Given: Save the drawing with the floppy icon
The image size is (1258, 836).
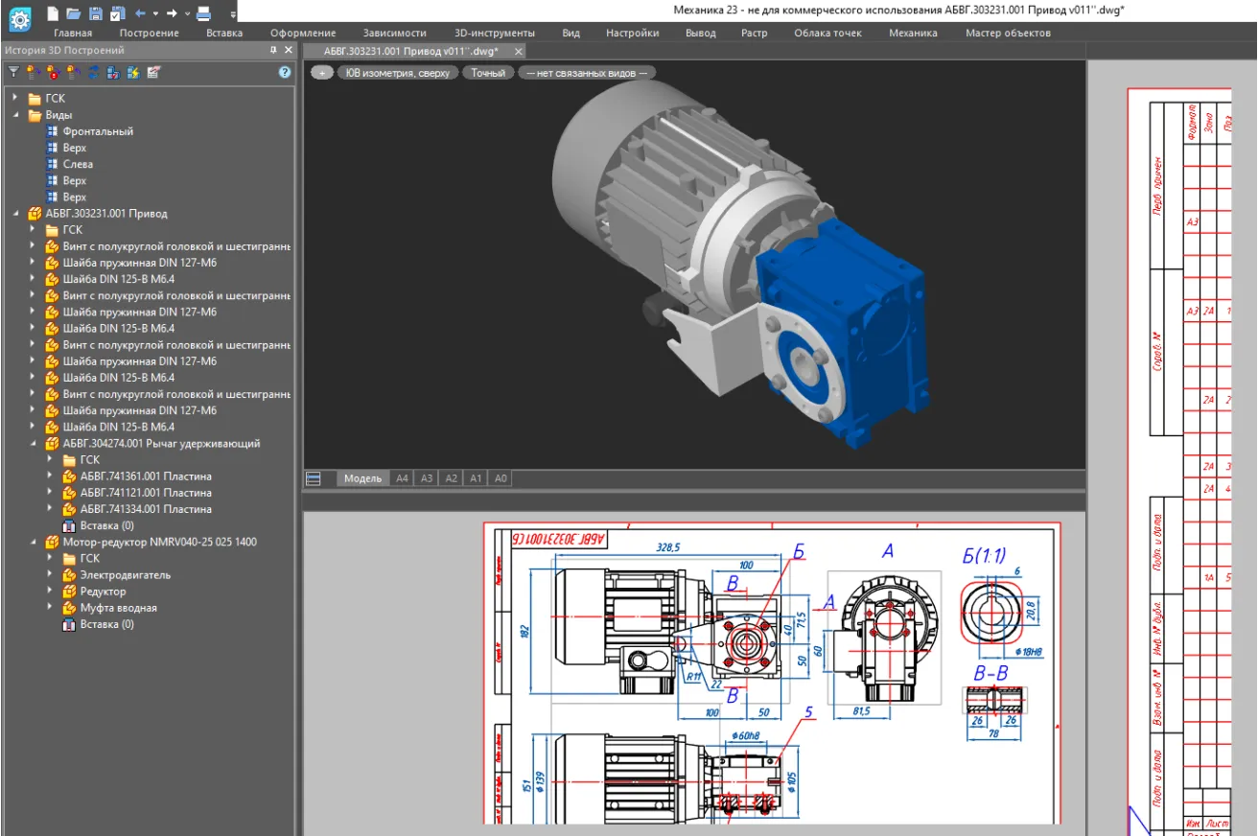Looking at the screenshot, I should [x=95, y=13].
